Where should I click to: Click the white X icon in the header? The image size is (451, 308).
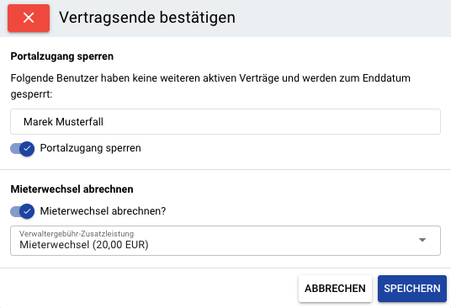[x=29, y=18]
